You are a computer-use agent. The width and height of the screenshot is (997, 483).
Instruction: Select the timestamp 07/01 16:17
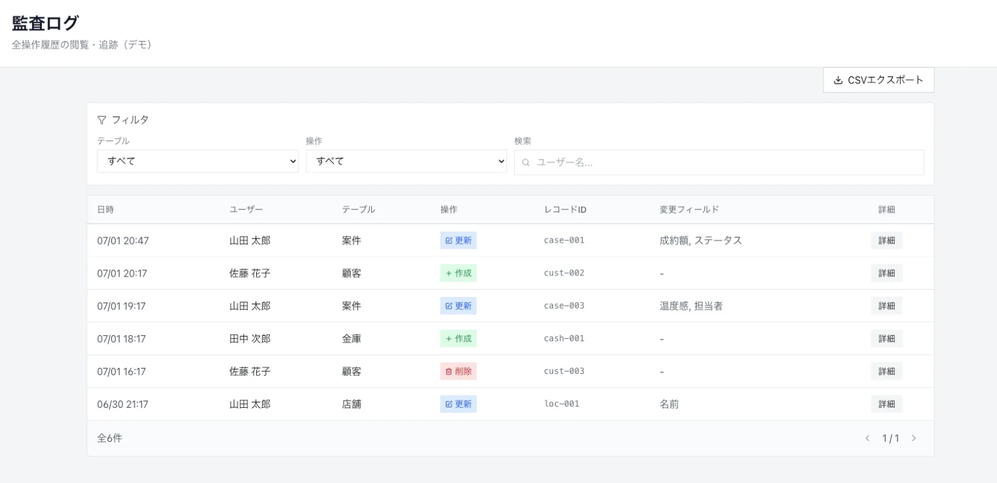121,371
